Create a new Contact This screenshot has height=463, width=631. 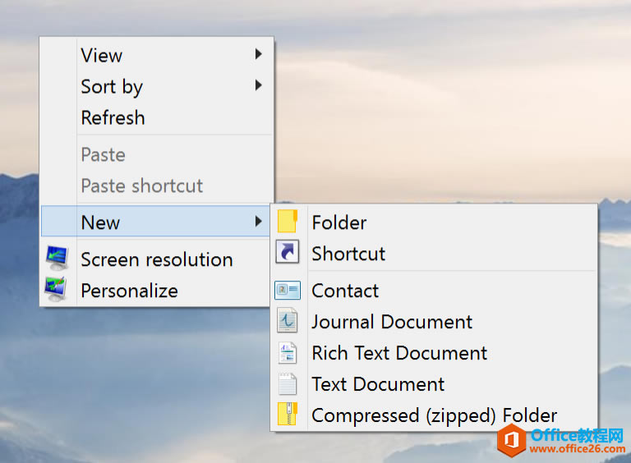tap(434, 290)
